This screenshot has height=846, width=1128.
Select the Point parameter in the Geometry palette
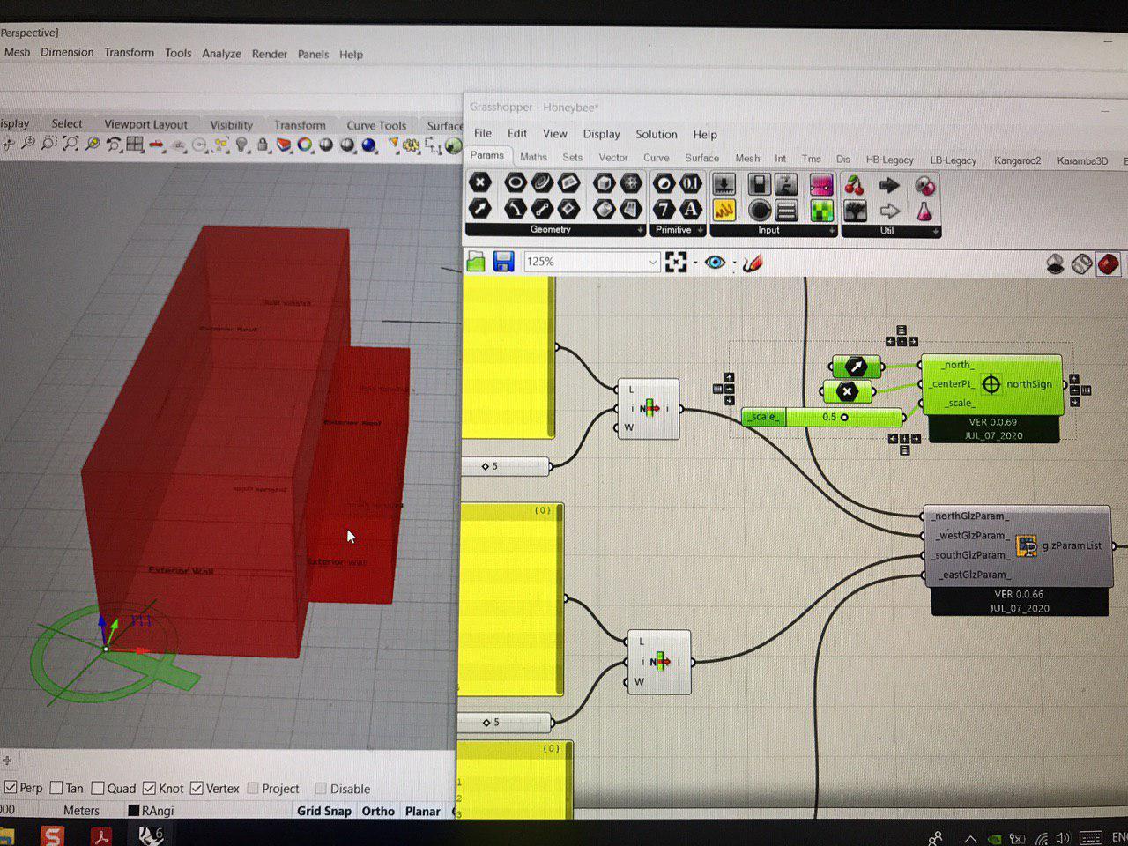point(479,182)
